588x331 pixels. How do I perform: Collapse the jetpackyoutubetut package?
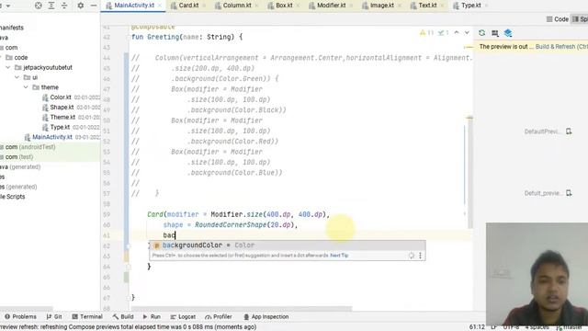pyautogui.click(x=8, y=67)
